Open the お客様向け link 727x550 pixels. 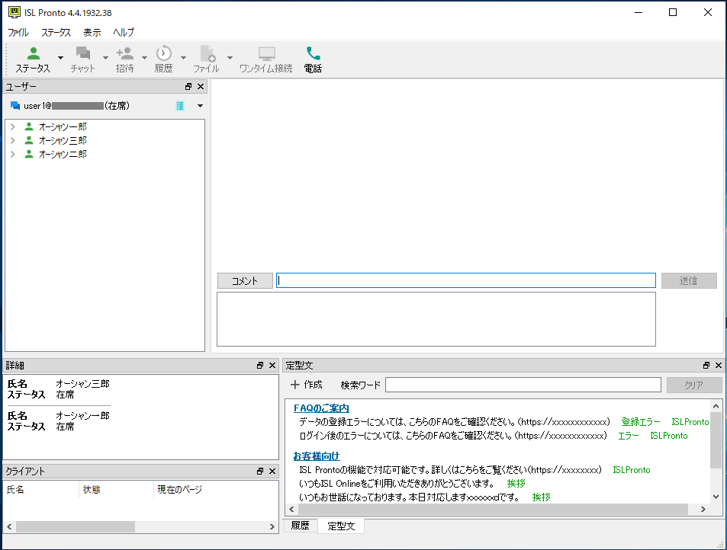click(x=317, y=456)
